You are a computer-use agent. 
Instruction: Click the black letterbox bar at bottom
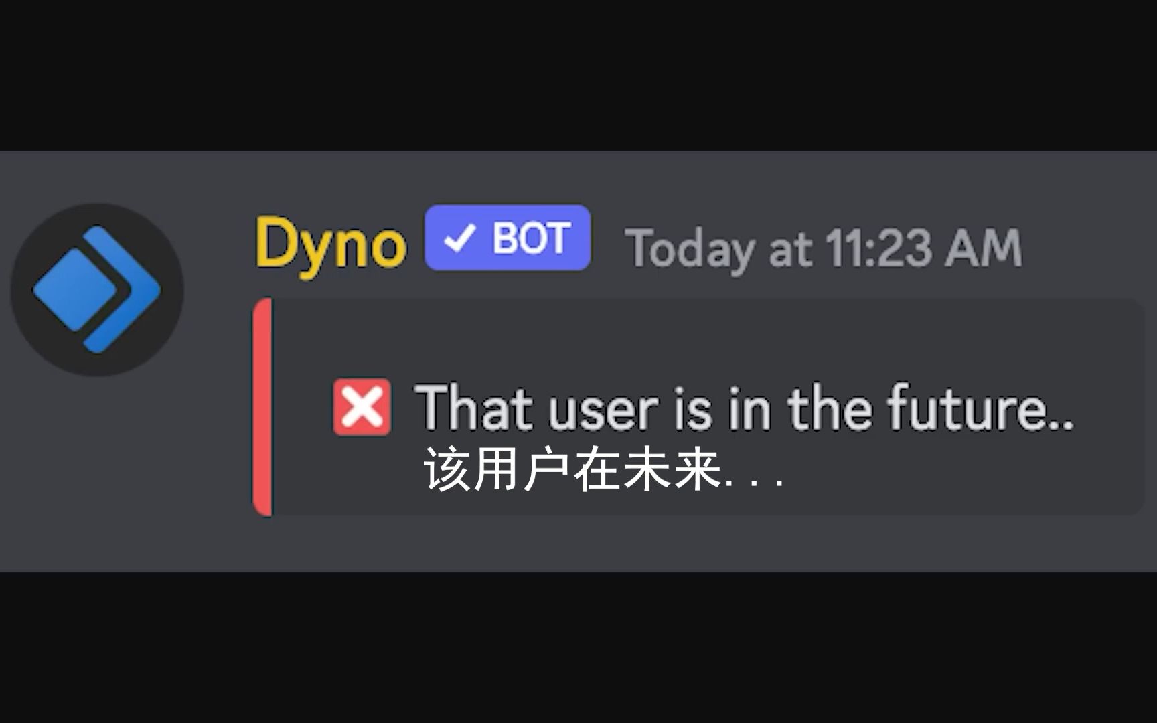(578, 647)
